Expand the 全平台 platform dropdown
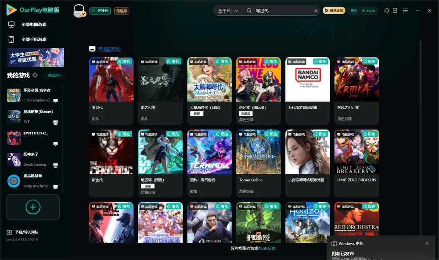The height and width of the screenshot is (260, 439). point(228,11)
